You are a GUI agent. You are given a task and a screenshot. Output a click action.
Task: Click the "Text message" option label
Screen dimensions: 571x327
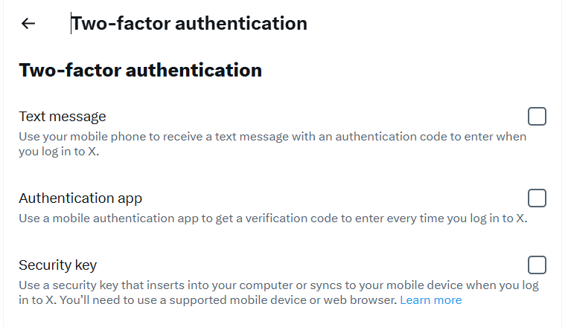pyautogui.click(x=63, y=117)
